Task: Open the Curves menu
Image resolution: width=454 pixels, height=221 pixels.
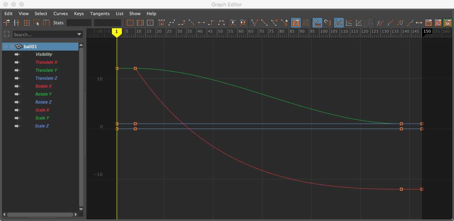Action: (x=61, y=14)
